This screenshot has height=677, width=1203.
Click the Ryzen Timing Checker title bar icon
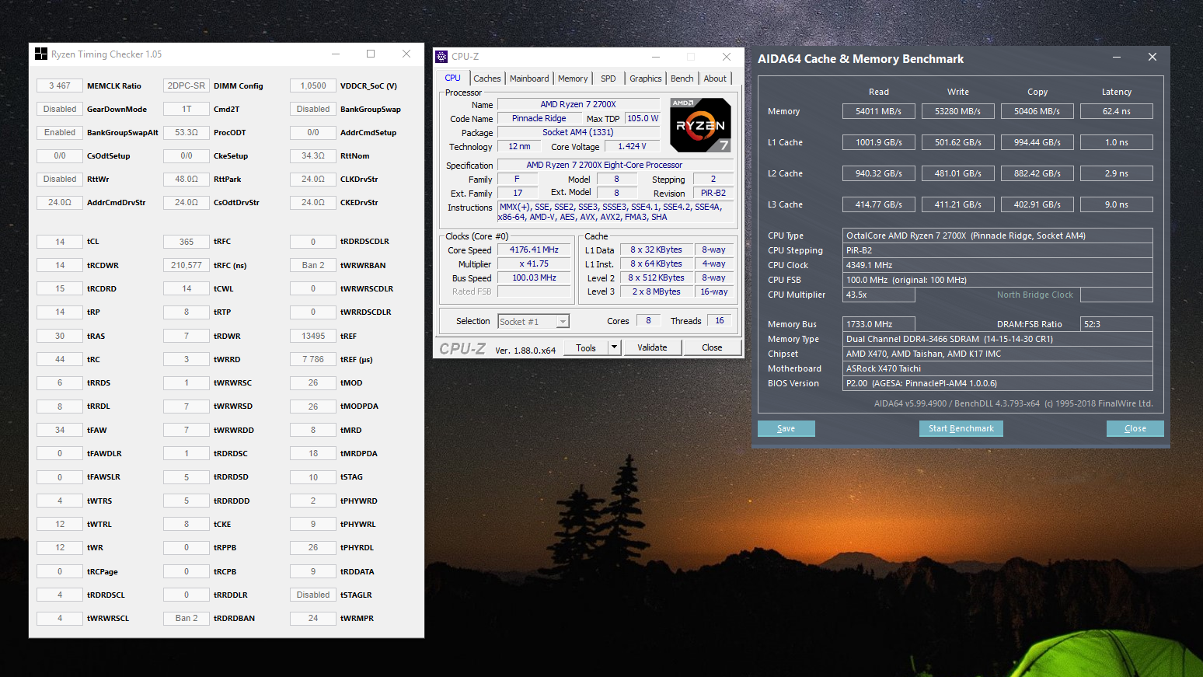click(x=41, y=54)
